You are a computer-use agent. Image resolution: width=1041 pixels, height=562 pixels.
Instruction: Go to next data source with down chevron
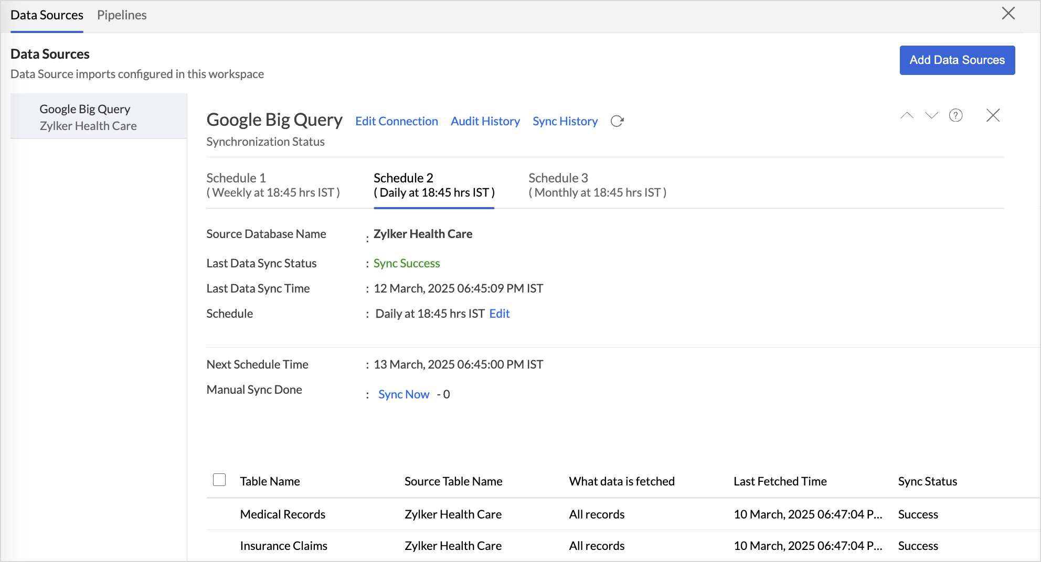tap(931, 115)
